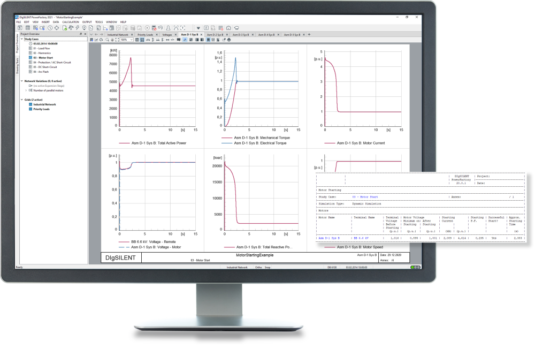Screen dimensions: 535x357
Task: Click the speedometer gauge icon in toolbar
Action: [228, 28]
